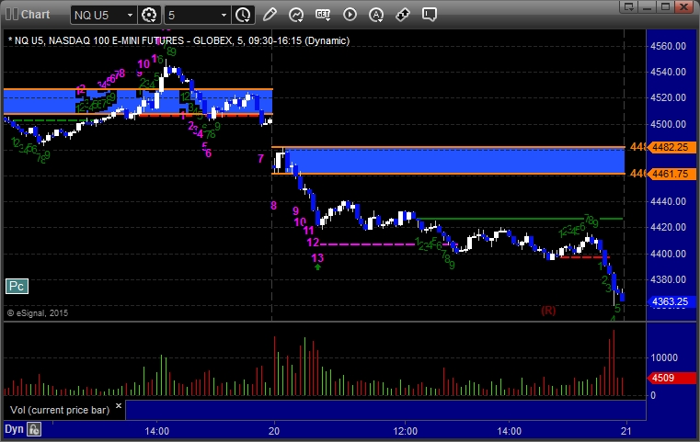700x442 pixels.
Task: Click the red 4509 volume label
Action: coord(662,377)
